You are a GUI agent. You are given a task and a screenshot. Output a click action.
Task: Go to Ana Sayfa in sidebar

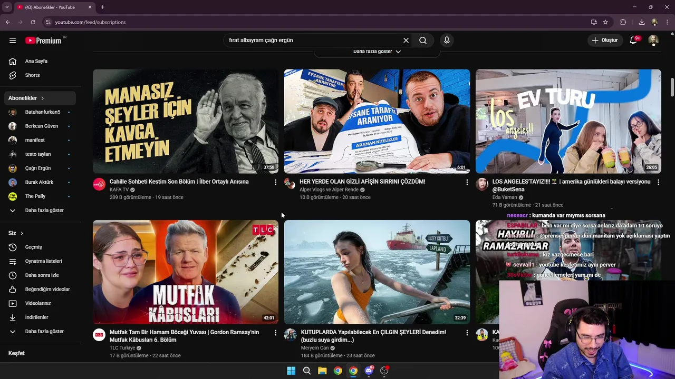[x=41, y=61]
